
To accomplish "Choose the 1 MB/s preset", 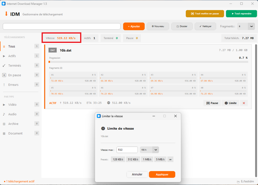I will 147,159.
